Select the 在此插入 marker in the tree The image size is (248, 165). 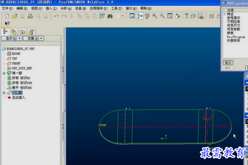click(19, 98)
